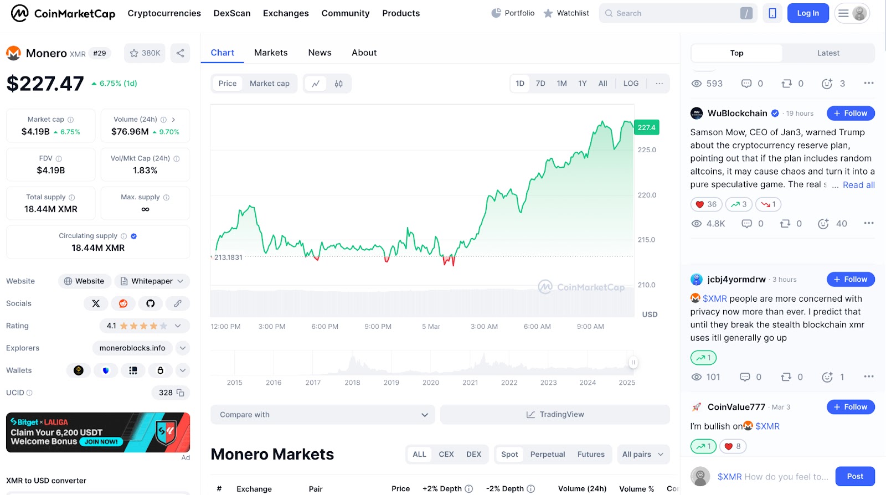Follow WuBlockchain
The width and height of the screenshot is (886, 495).
(851, 114)
